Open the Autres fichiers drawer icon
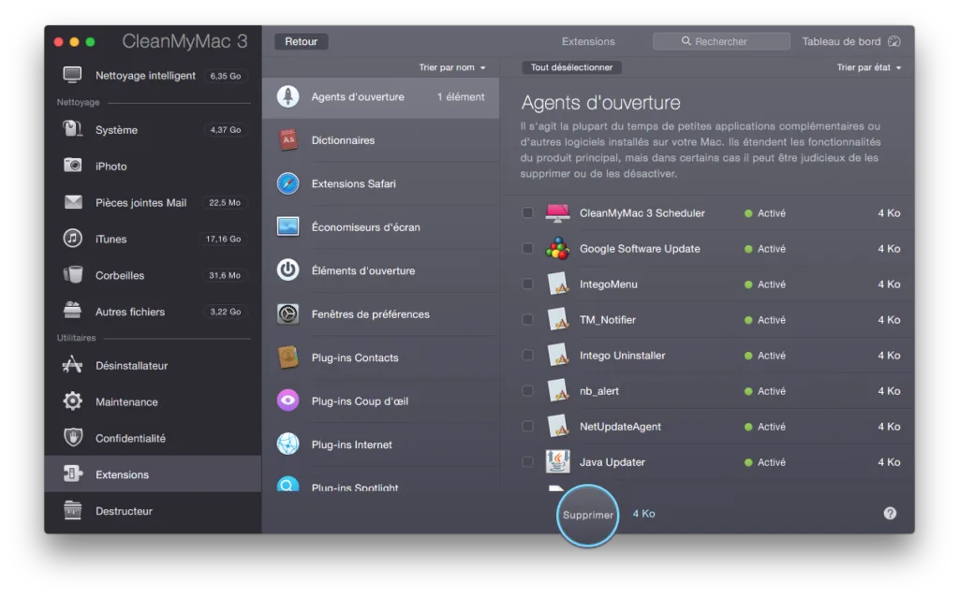Viewport: 959px width, 597px height. [72, 311]
